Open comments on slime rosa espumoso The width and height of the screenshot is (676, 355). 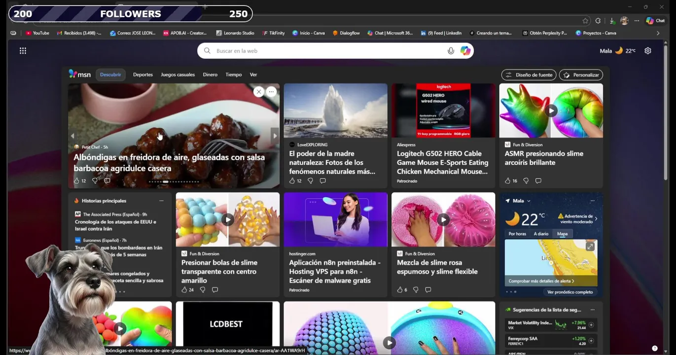428,290
